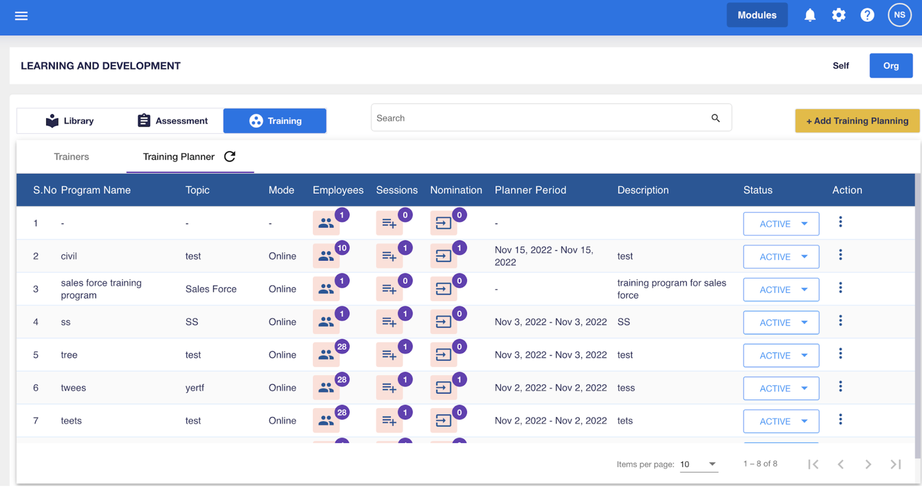The height and width of the screenshot is (487, 922).
Task: View employees for the civil program
Action: pos(326,256)
